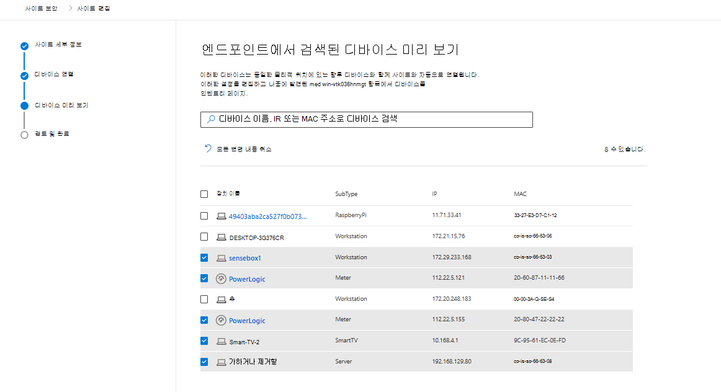721x392 pixels.
Task: Open the second completed wizard step
Action: [24, 76]
